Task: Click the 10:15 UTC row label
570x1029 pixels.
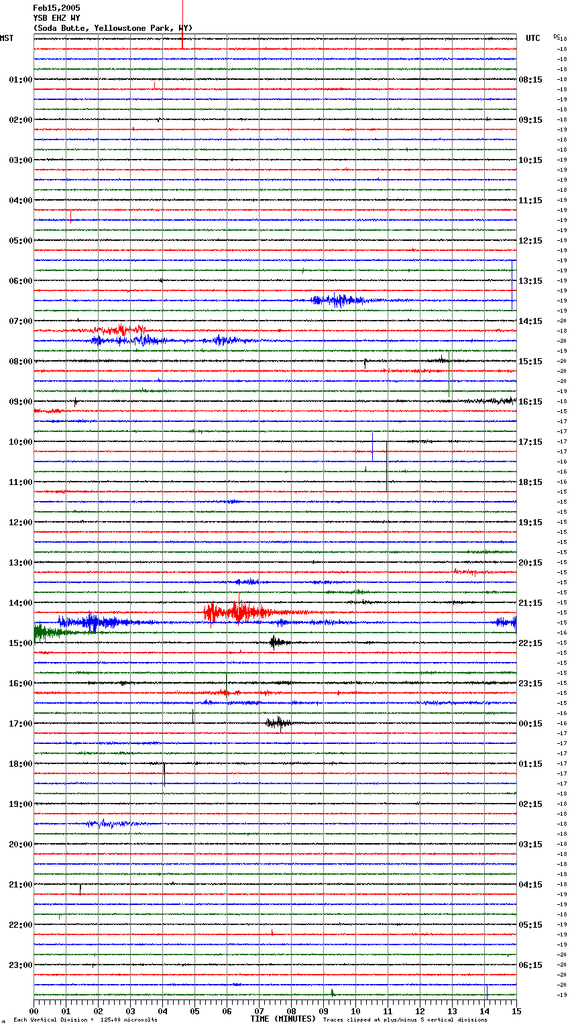Action: coord(530,160)
